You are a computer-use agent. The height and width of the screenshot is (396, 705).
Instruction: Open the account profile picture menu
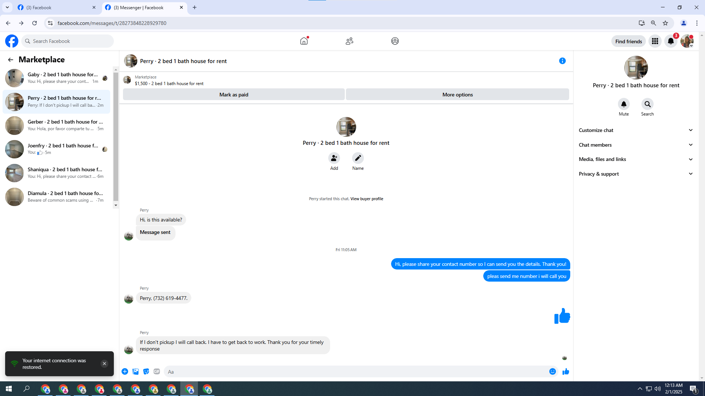point(687,41)
